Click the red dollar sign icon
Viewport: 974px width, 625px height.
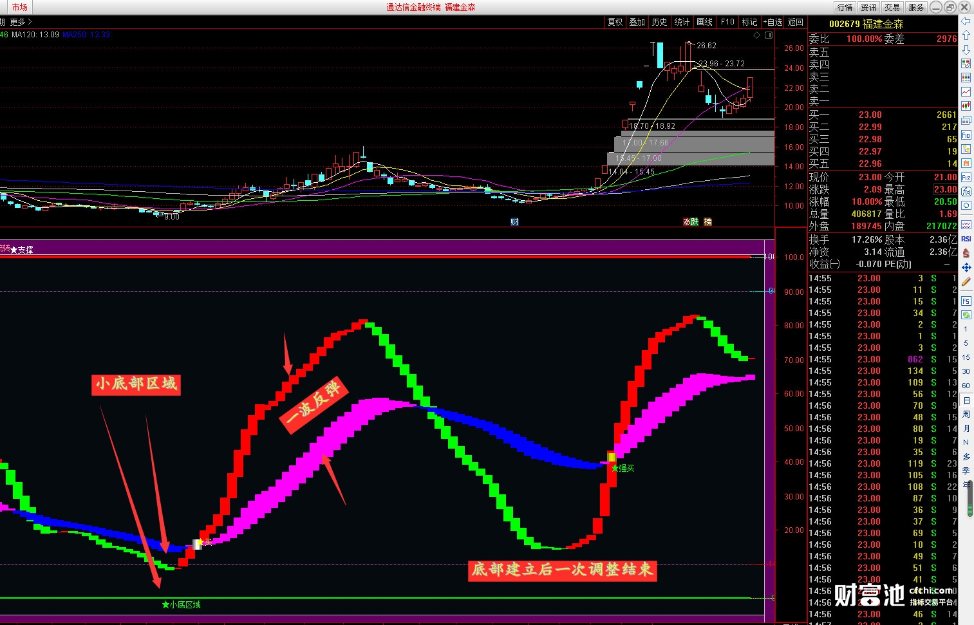point(966,253)
